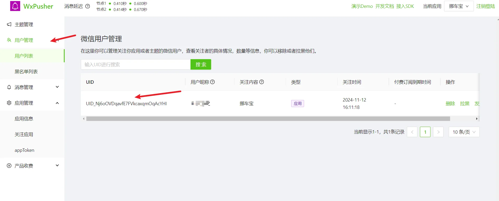499x201 pixels.
Task: Click the UID search input field
Action: (136, 64)
